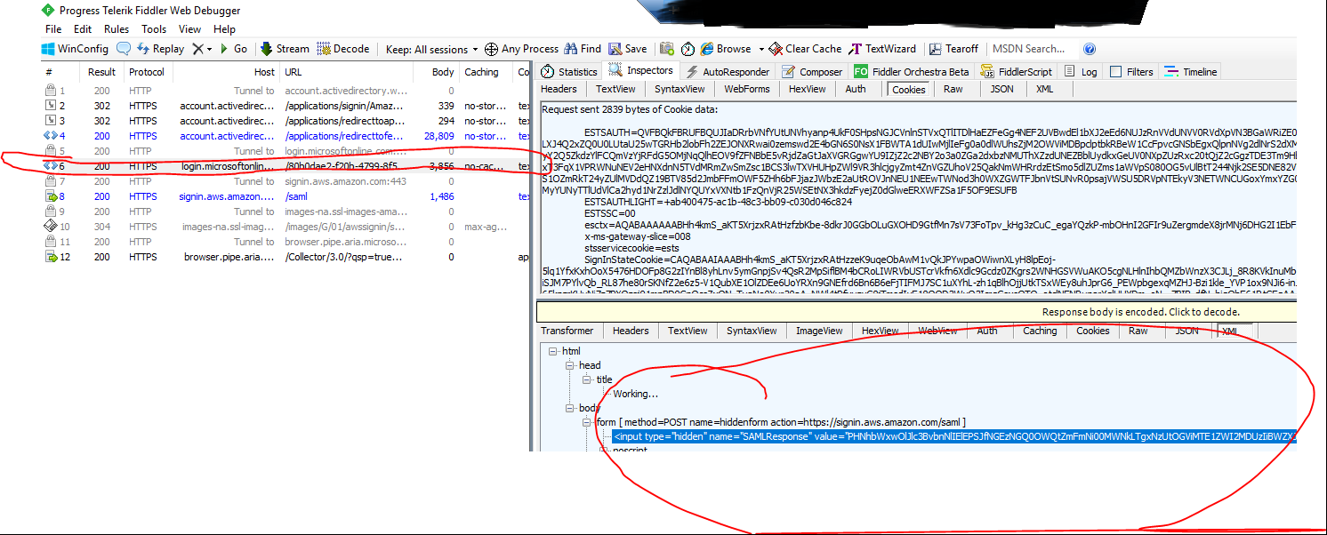Select request HexView inspector tab

(x=808, y=89)
